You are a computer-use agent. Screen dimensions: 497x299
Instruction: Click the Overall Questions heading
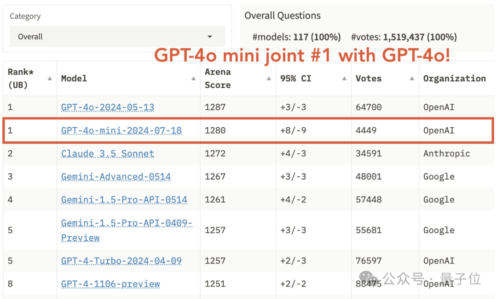pyautogui.click(x=283, y=16)
